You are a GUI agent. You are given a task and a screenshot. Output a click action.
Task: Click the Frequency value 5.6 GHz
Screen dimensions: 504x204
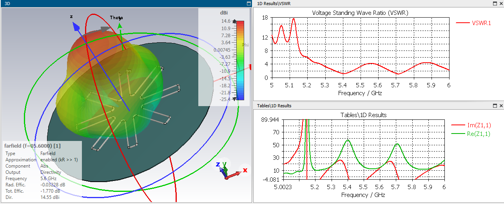tap(49, 179)
